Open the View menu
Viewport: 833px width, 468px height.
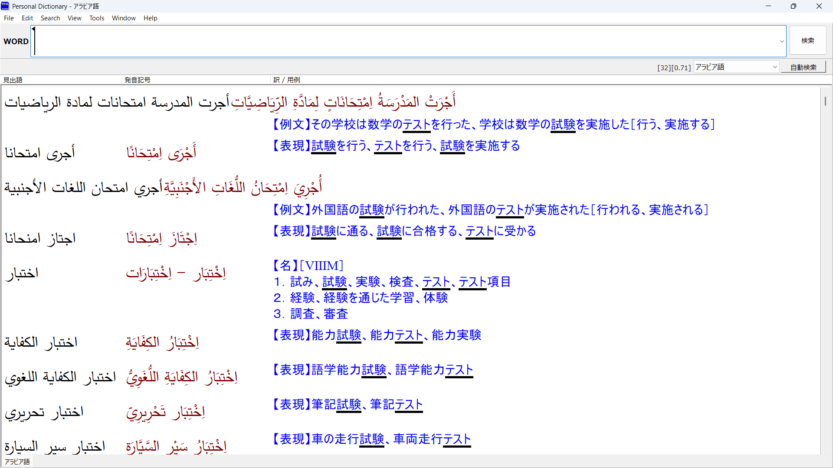tap(74, 18)
